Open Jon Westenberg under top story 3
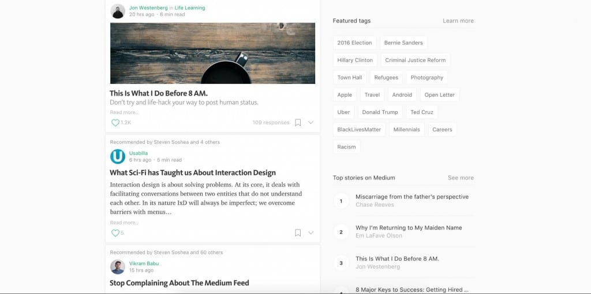The height and width of the screenshot is (294, 591). point(377,266)
